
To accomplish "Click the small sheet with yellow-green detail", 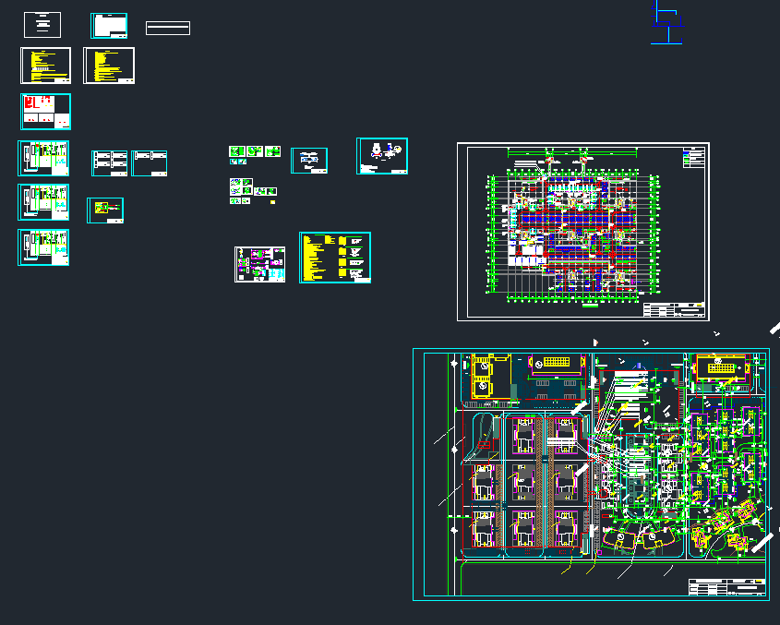I will [x=105, y=210].
